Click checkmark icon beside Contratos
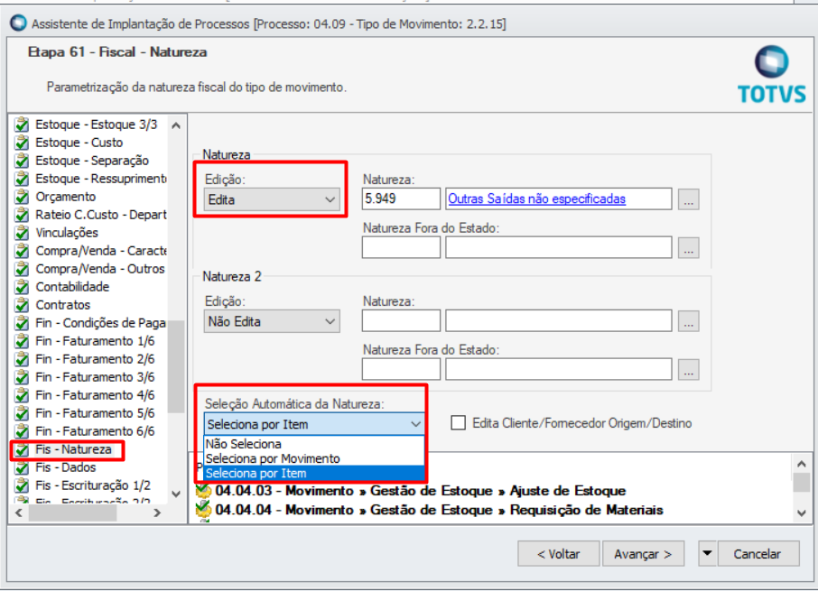The width and height of the screenshot is (818, 591). tap(22, 305)
